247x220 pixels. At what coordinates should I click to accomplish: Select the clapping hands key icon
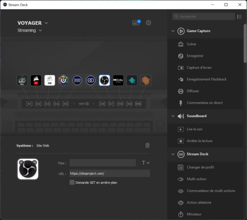[x=146, y=80]
